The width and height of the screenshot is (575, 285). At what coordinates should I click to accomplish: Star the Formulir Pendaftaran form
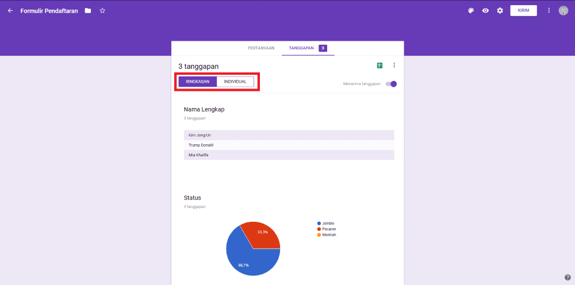click(103, 10)
